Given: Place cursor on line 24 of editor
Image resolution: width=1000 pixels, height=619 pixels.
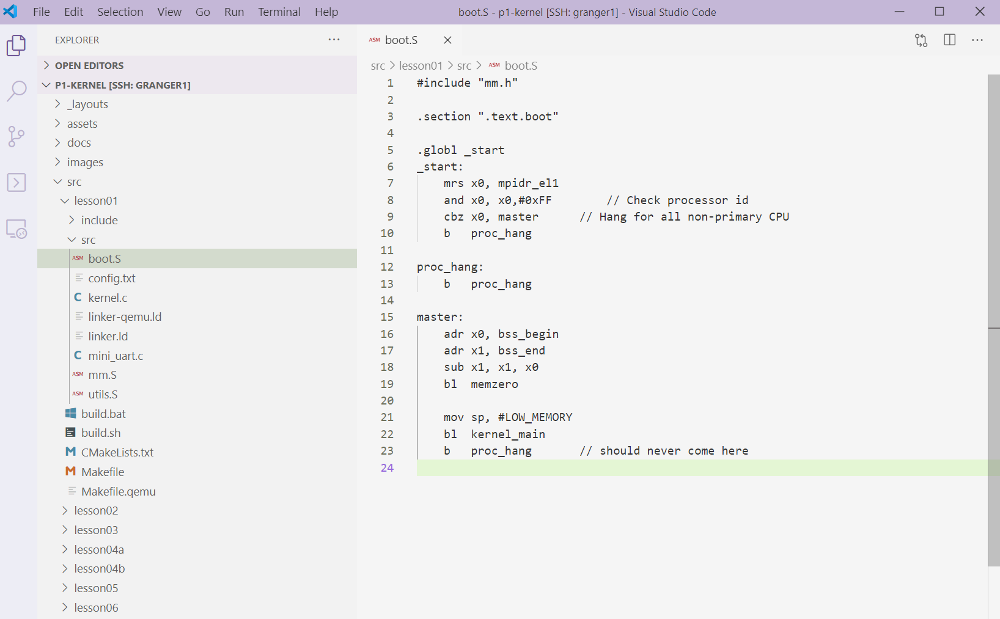Looking at the screenshot, I should 702,468.
